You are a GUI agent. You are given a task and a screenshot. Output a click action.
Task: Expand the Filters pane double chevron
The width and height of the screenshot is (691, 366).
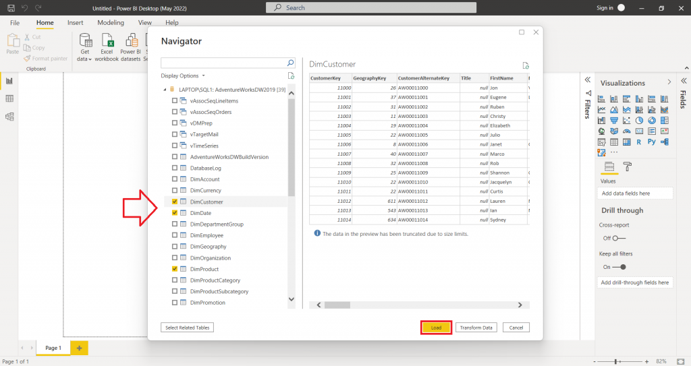click(x=588, y=80)
